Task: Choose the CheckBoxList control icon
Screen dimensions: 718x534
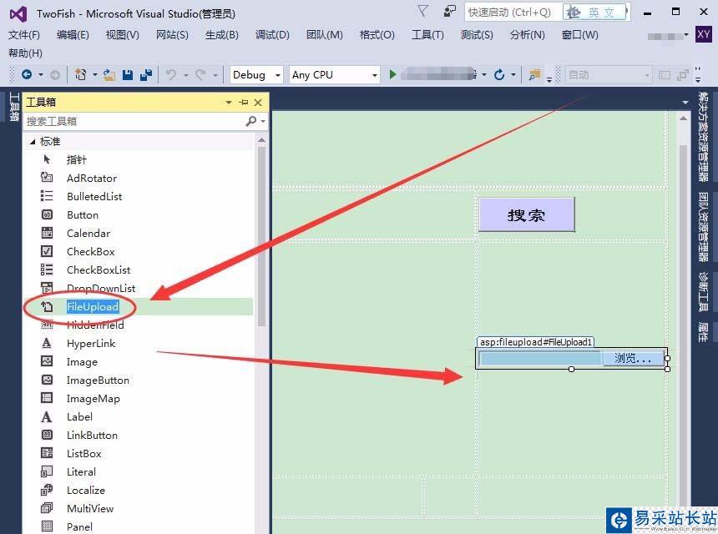Action: click(x=47, y=270)
